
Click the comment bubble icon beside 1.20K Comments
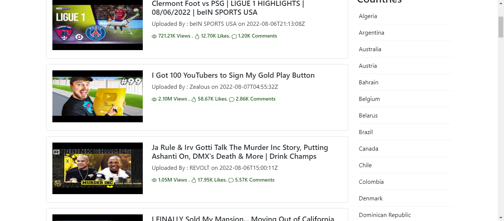234,36
